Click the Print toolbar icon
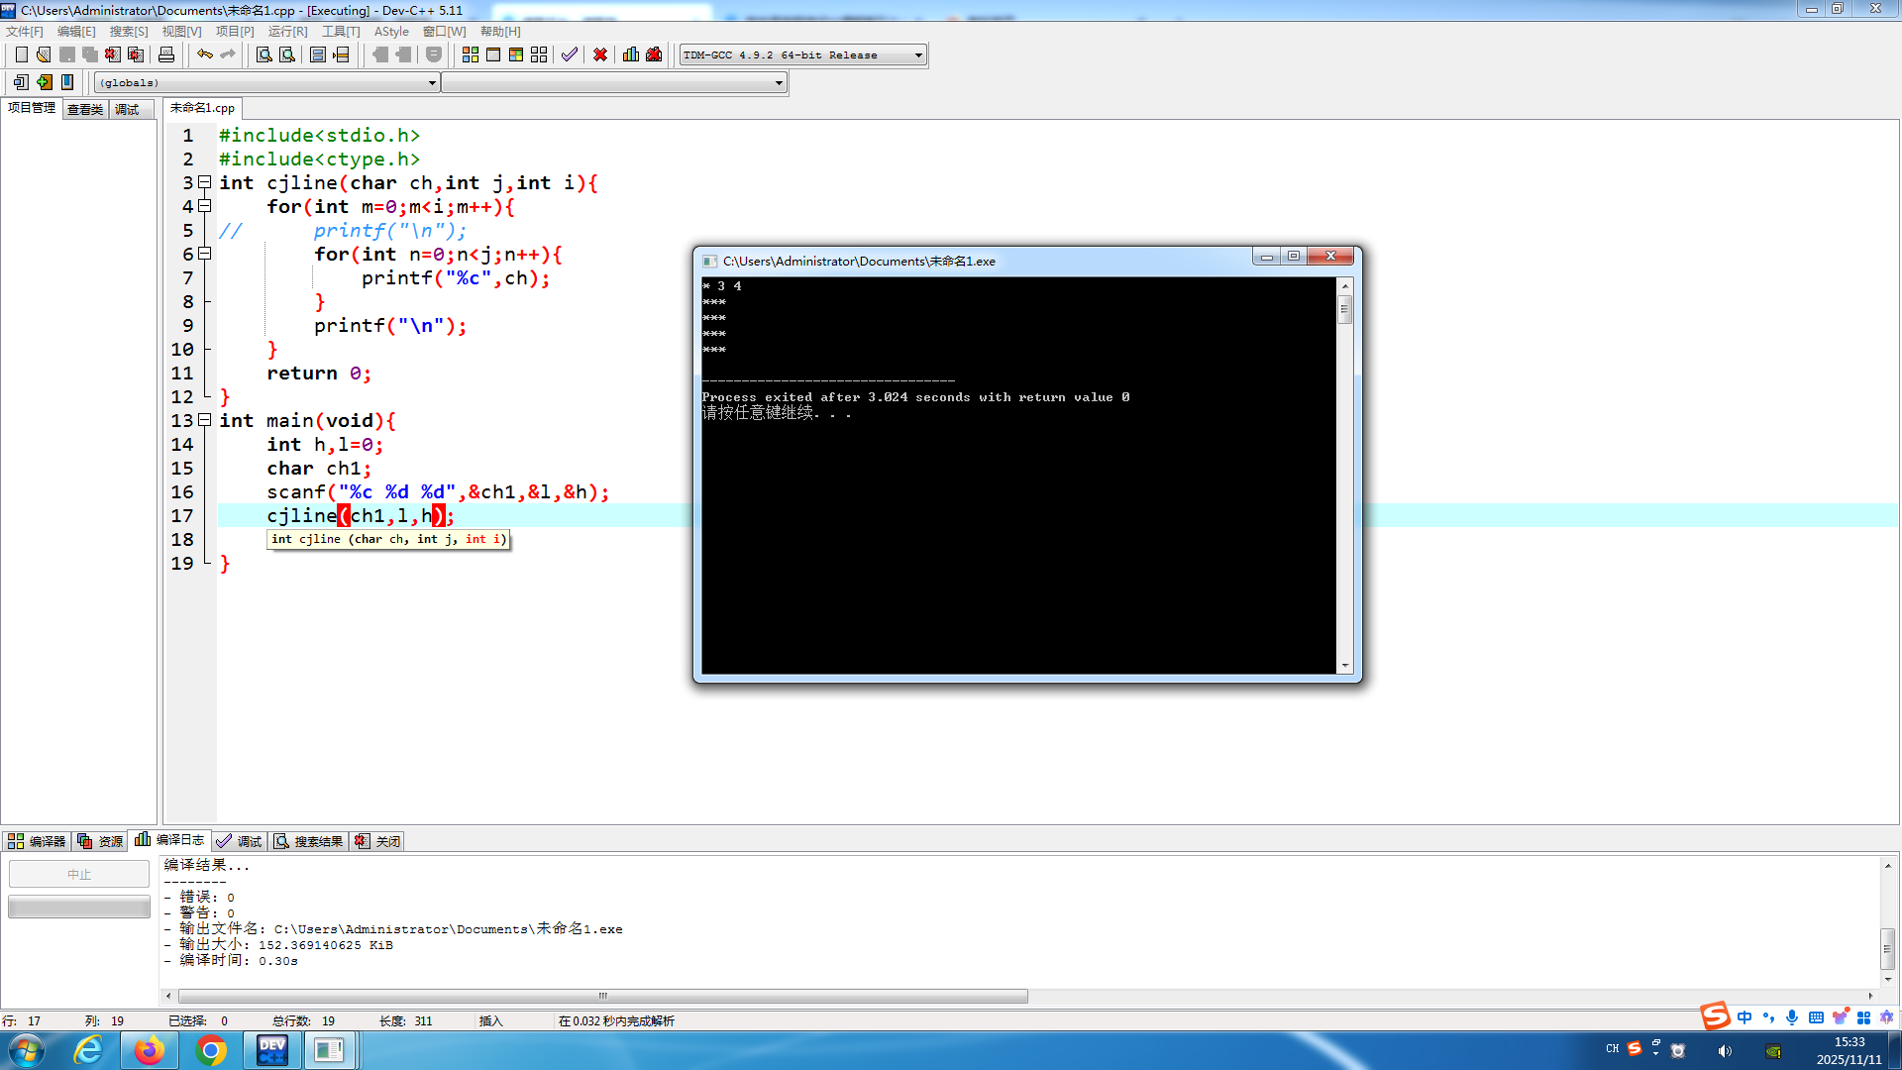The image size is (1902, 1070). point(166,54)
